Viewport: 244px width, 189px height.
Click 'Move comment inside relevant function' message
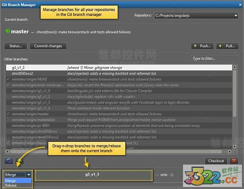tap(98, 108)
